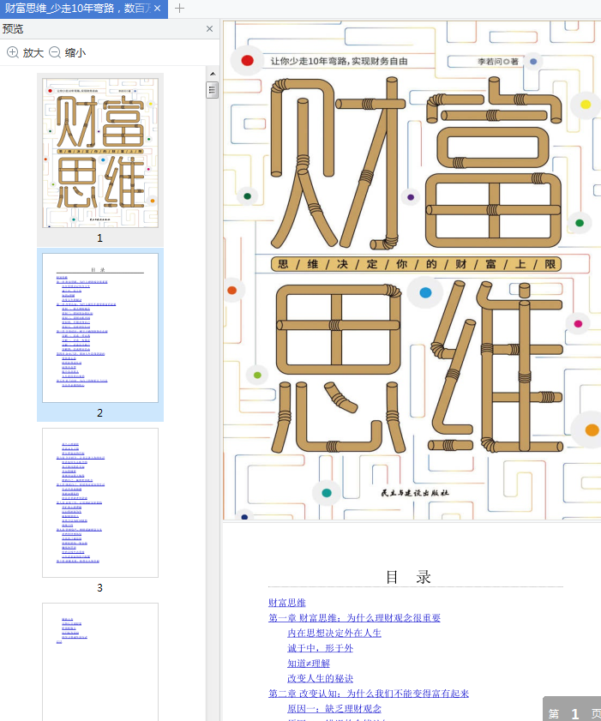Click the 放大 label text
Viewport: 601px width, 721px height.
33,52
